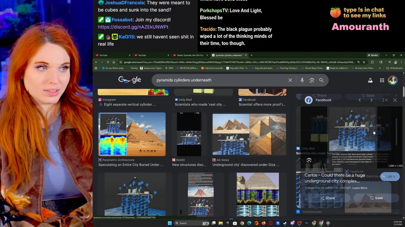This screenshot has width=405, height=227.
Task: Open the Gemini button in Chrome
Action: [372, 55]
